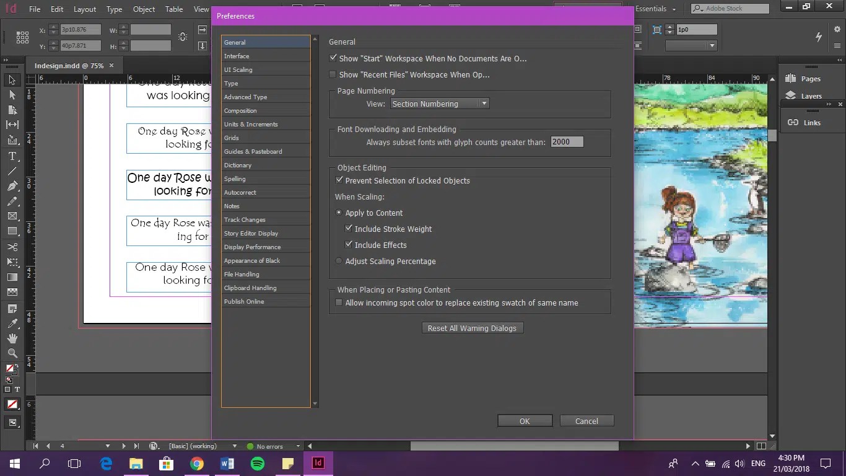Uncheck Prevent Selection of Locked Objects
This screenshot has height=476, width=846.
[339, 179]
